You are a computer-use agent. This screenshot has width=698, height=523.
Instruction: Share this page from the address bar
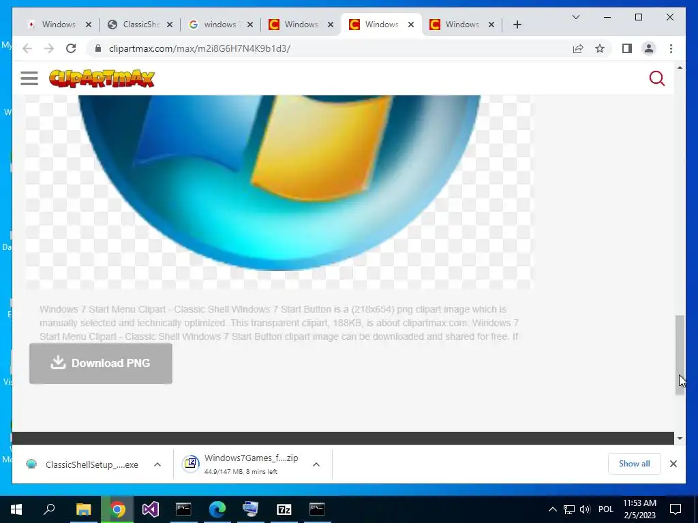tap(578, 48)
